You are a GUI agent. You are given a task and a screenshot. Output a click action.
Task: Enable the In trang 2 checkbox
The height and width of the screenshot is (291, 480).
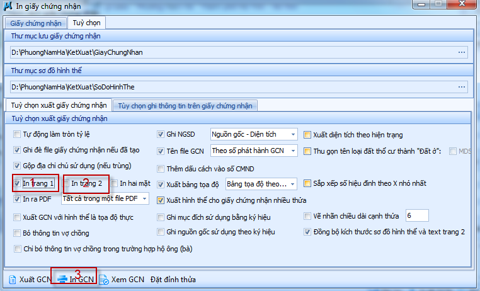click(x=66, y=183)
